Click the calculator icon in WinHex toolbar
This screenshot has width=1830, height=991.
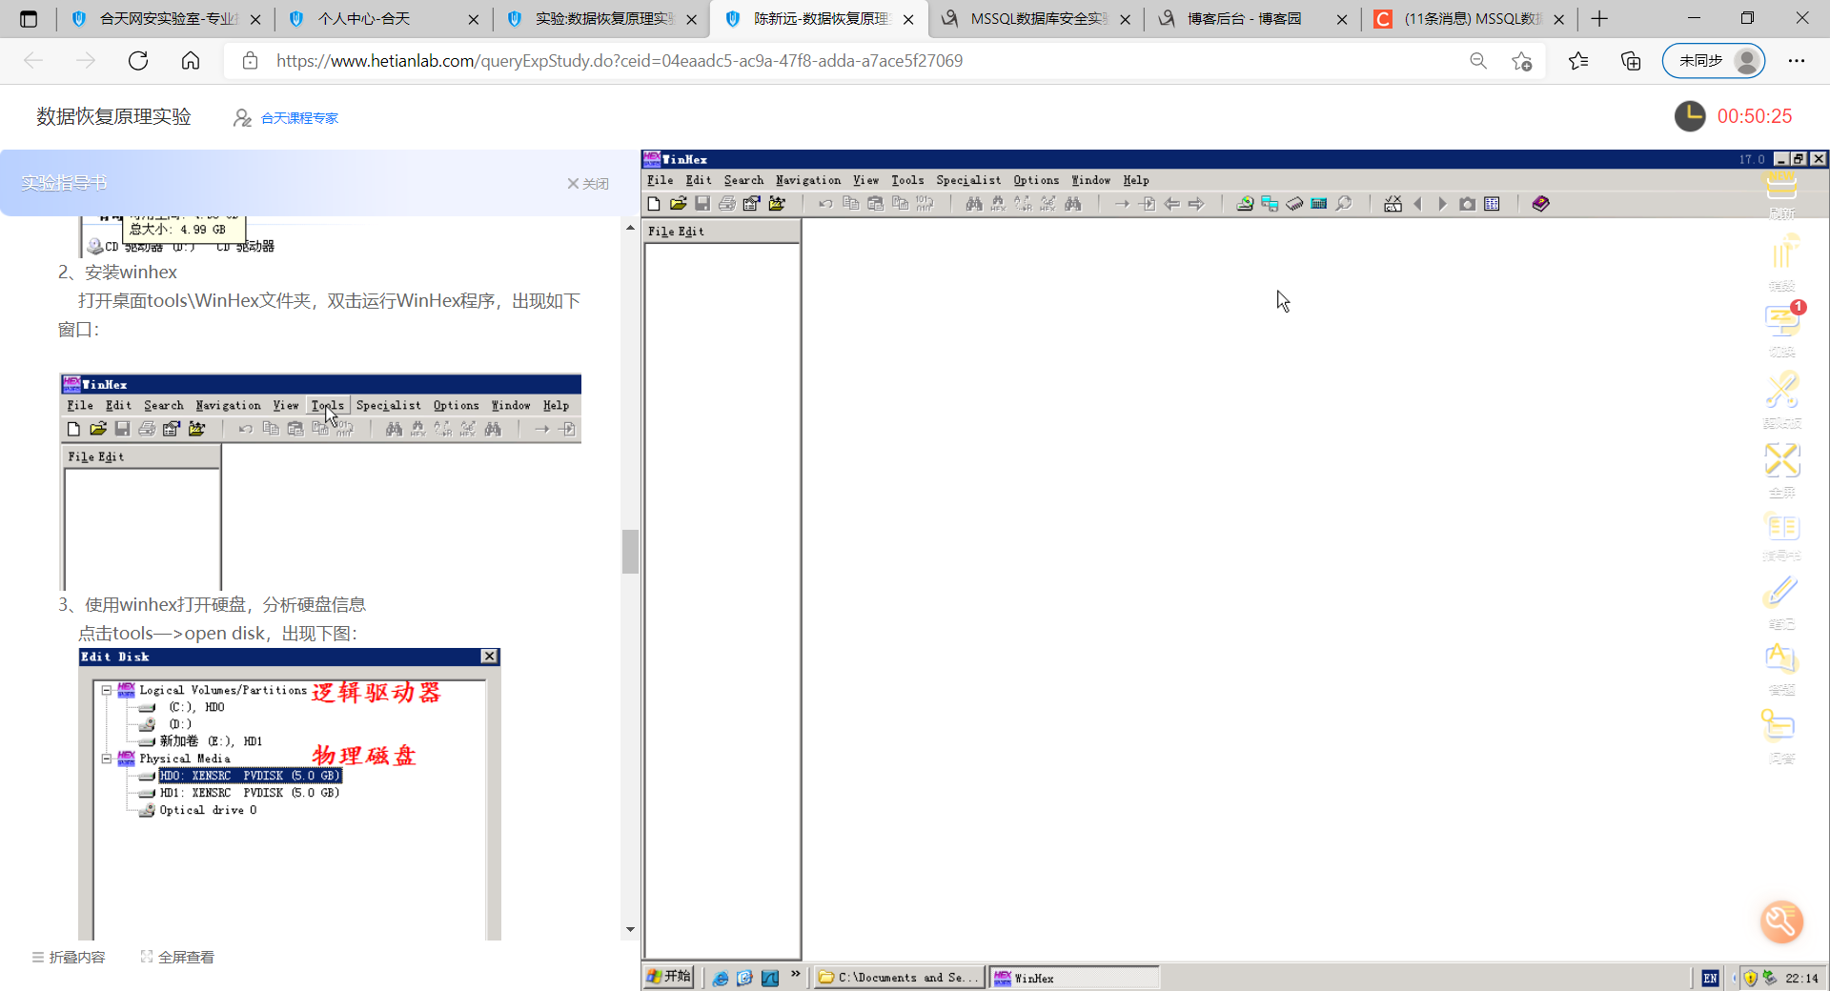(x=1319, y=204)
